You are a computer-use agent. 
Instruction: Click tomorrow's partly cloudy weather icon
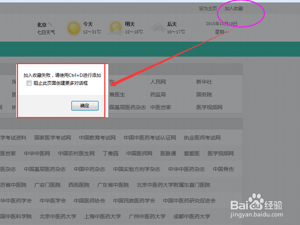pyautogui.click(x=115, y=28)
